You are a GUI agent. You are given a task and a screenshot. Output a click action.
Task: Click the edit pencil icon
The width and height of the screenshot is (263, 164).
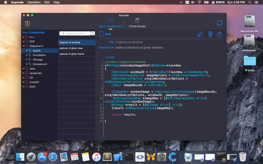pyautogui.click(x=200, y=34)
